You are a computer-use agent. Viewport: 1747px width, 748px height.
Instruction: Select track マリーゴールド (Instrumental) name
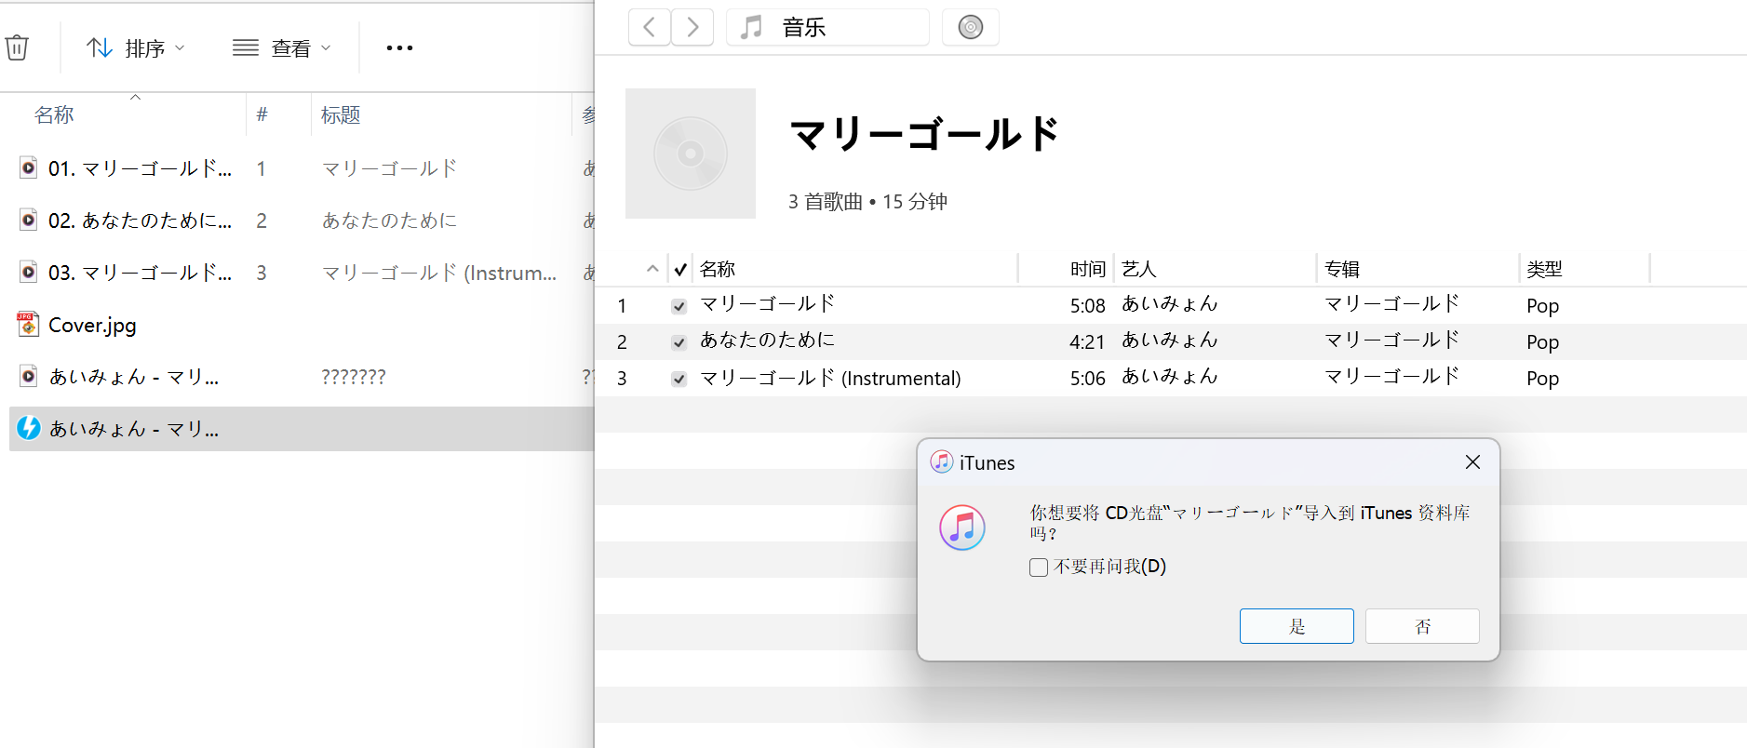pos(830,378)
